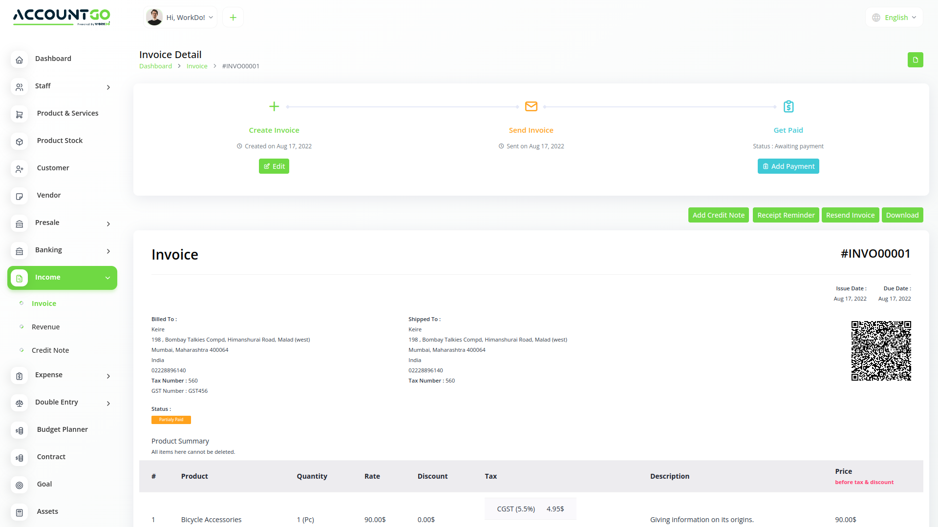938x527 pixels.
Task: Open the English language dropdown
Action: [x=894, y=17]
